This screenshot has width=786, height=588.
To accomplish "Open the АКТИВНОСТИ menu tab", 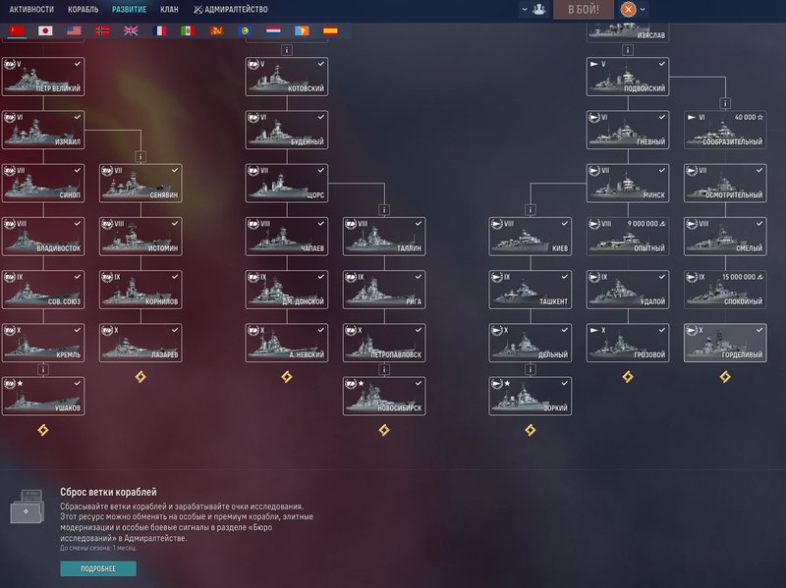I will click(x=31, y=9).
